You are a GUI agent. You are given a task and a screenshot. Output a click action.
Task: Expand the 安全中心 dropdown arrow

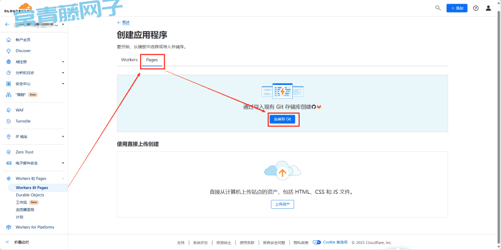tap(63, 83)
